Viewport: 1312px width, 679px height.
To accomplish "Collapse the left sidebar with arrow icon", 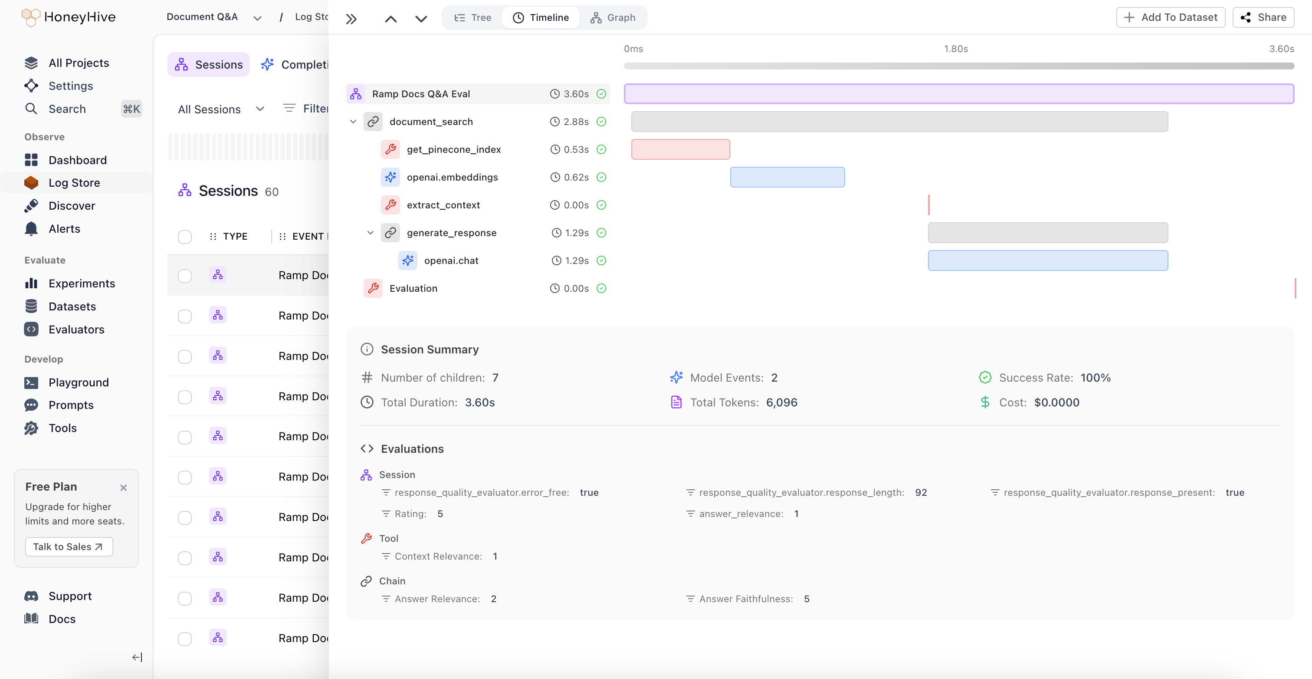I will click(x=137, y=657).
